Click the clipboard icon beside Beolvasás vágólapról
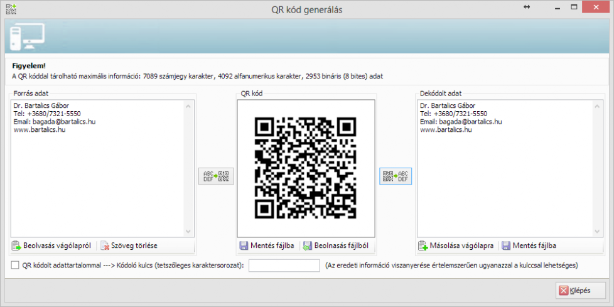Screen dimensions: 614x307 16,246
